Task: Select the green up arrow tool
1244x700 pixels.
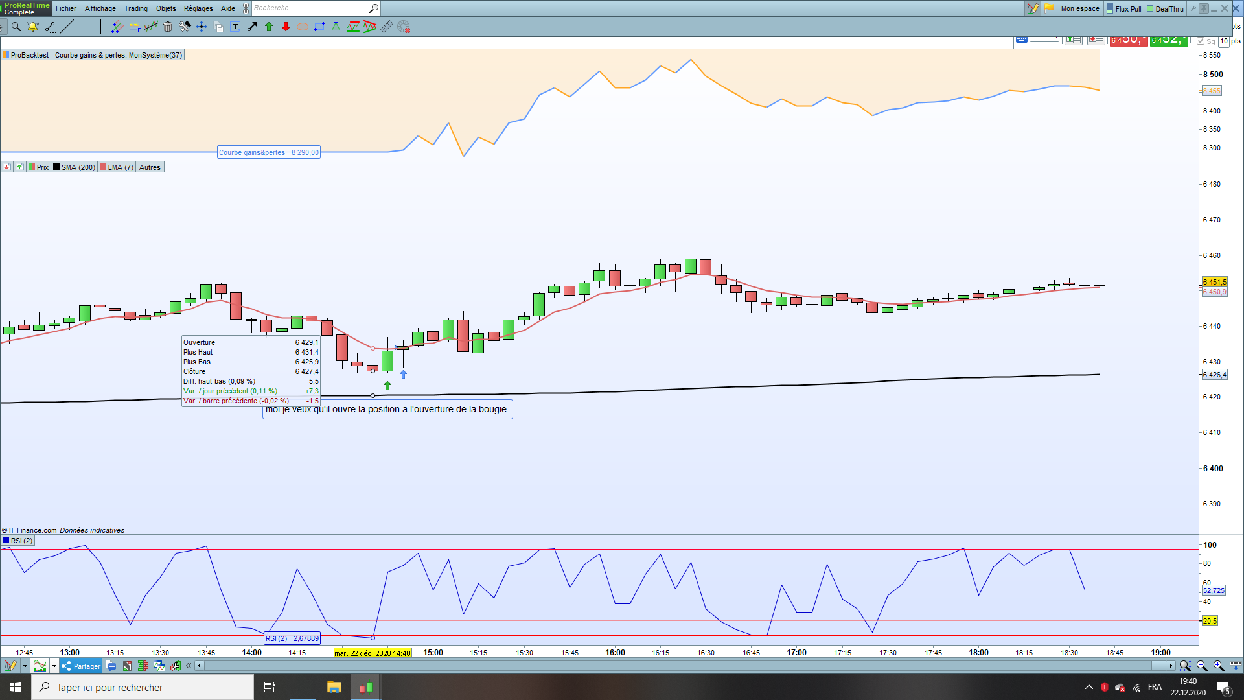Action: (x=268, y=27)
